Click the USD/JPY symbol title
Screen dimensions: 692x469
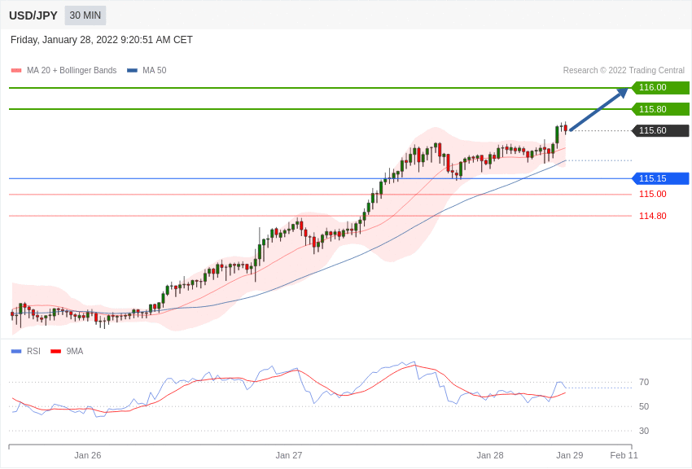click(x=33, y=15)
